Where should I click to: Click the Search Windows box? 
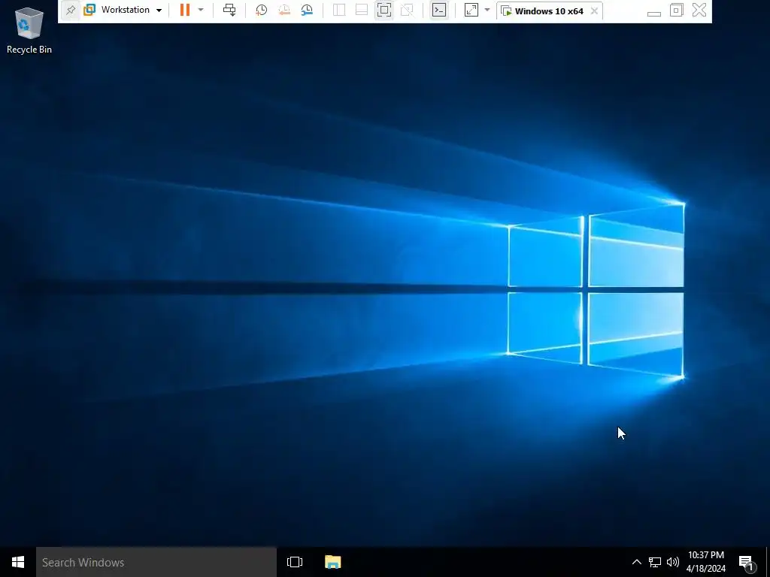pos(156,562)
